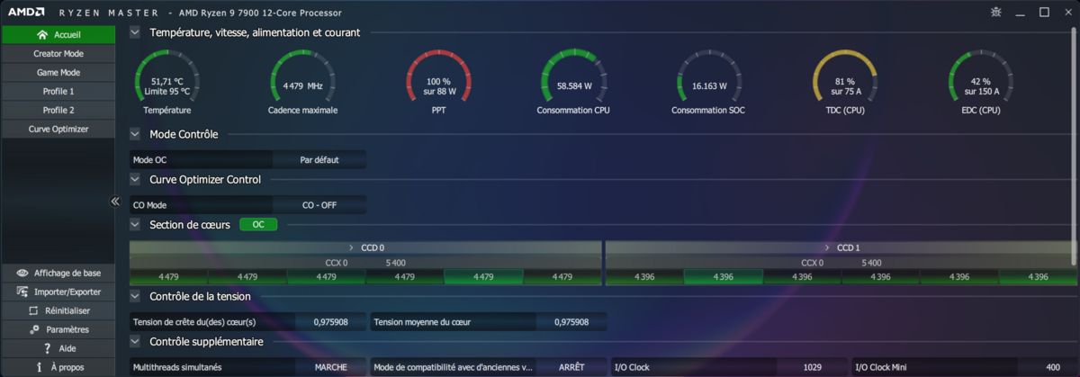Expand the CCD 0 chevron

(x=351, y=247)
